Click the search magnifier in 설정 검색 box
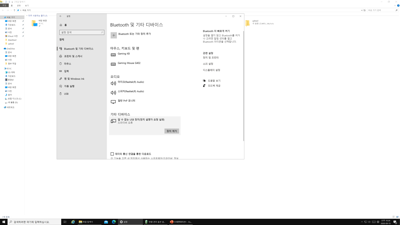Screen dimensions: 400x225 coord(102,32)
